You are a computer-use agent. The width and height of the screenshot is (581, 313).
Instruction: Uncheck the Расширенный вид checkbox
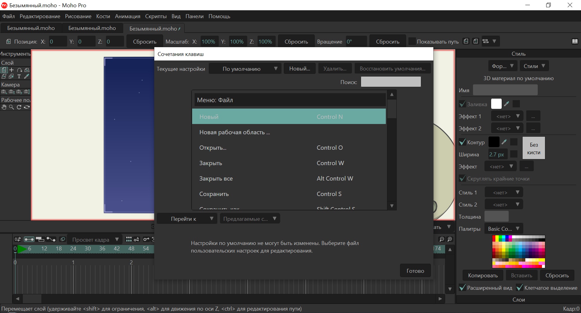462,288
